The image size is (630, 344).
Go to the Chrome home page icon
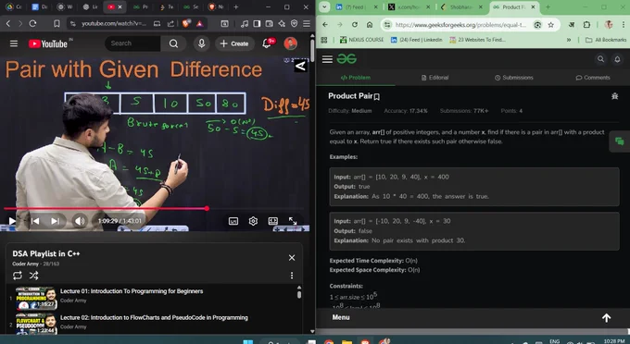tap(370, 24)
